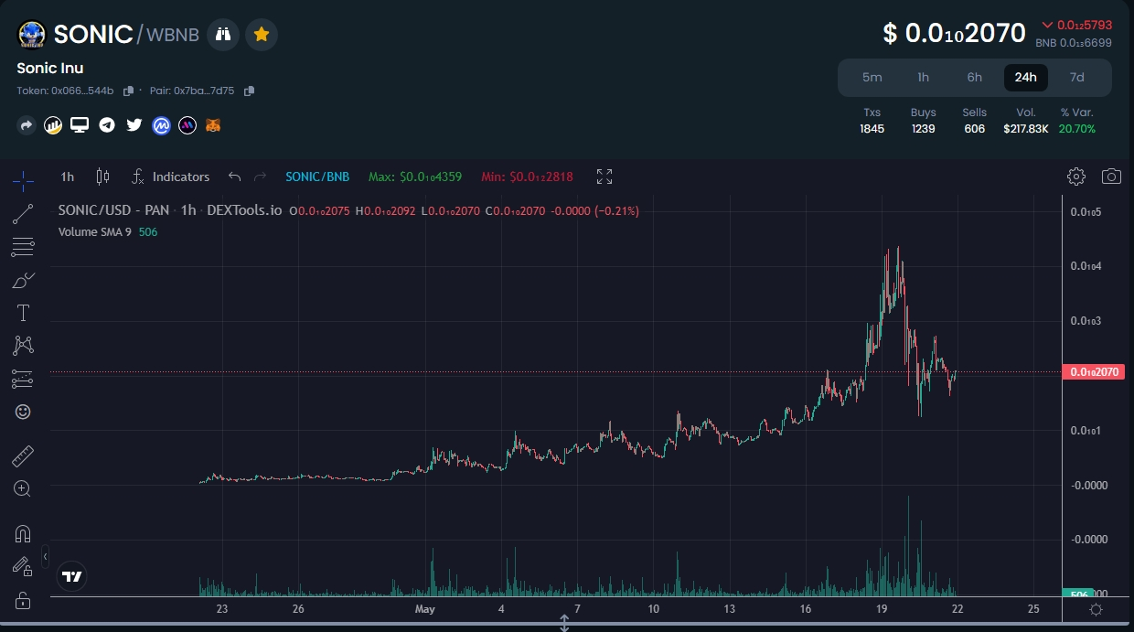This screenshot has width=1134, height=632.
Task: Copy the token address 0x066...544b
Action: click(x=128, y=91)
